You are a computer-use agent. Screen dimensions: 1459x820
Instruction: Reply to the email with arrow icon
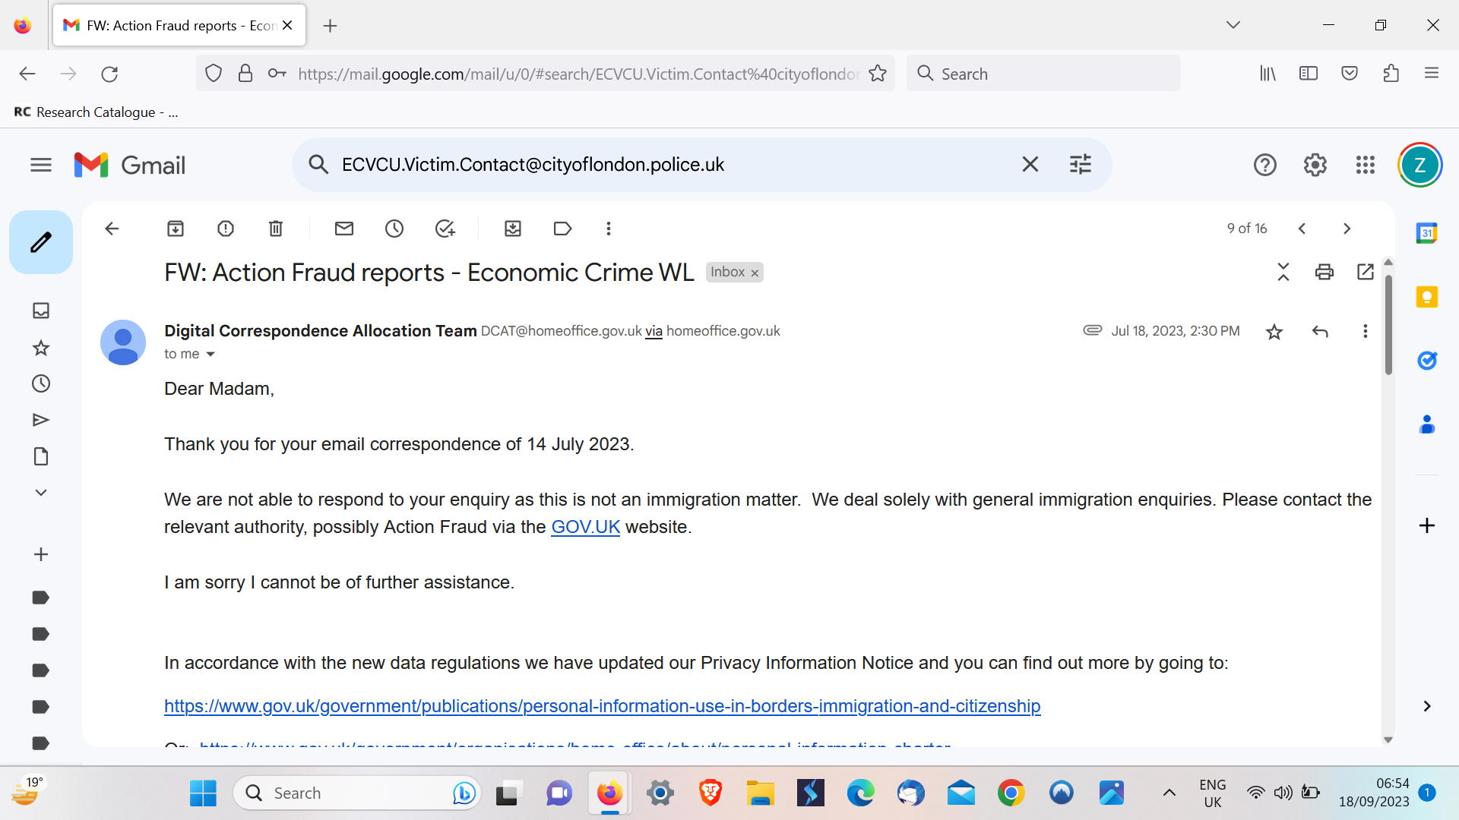(x=1320, y=331)
